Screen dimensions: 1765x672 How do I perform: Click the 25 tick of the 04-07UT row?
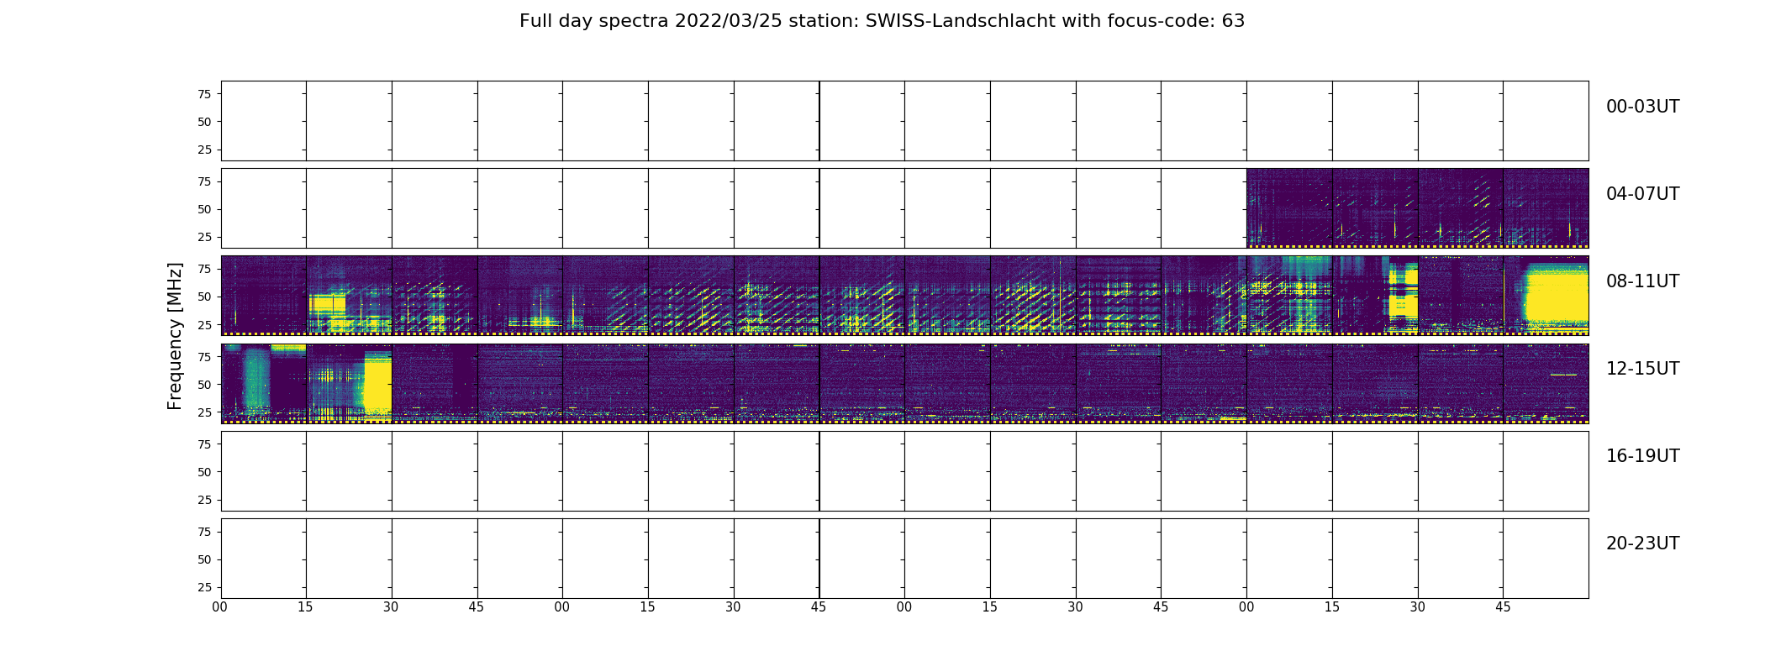click(x=204, y=237)
